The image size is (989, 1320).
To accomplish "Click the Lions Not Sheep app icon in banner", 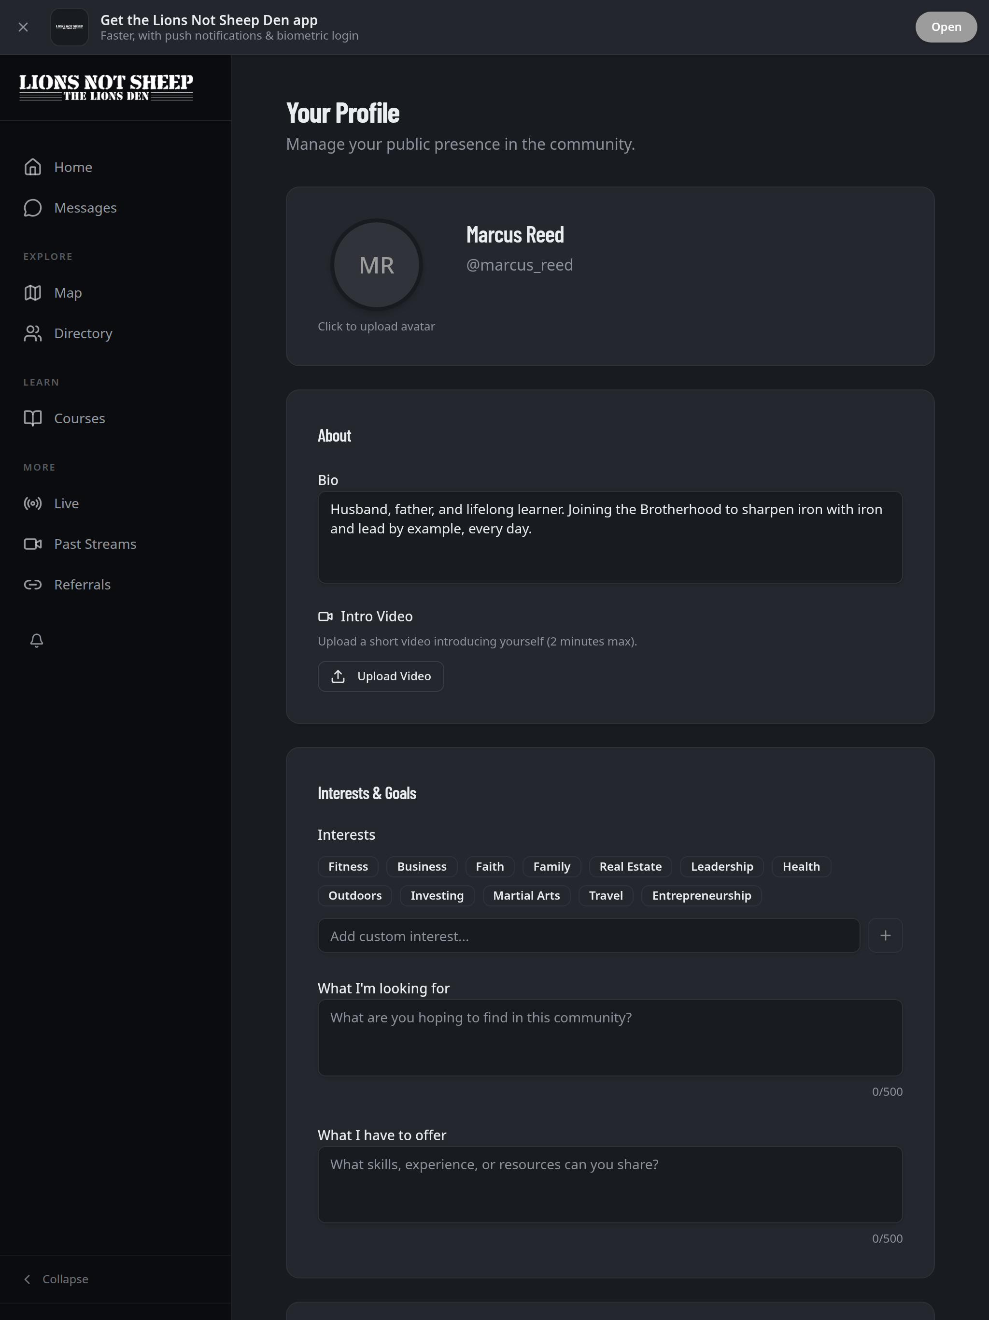I will (x=69, y=27).
